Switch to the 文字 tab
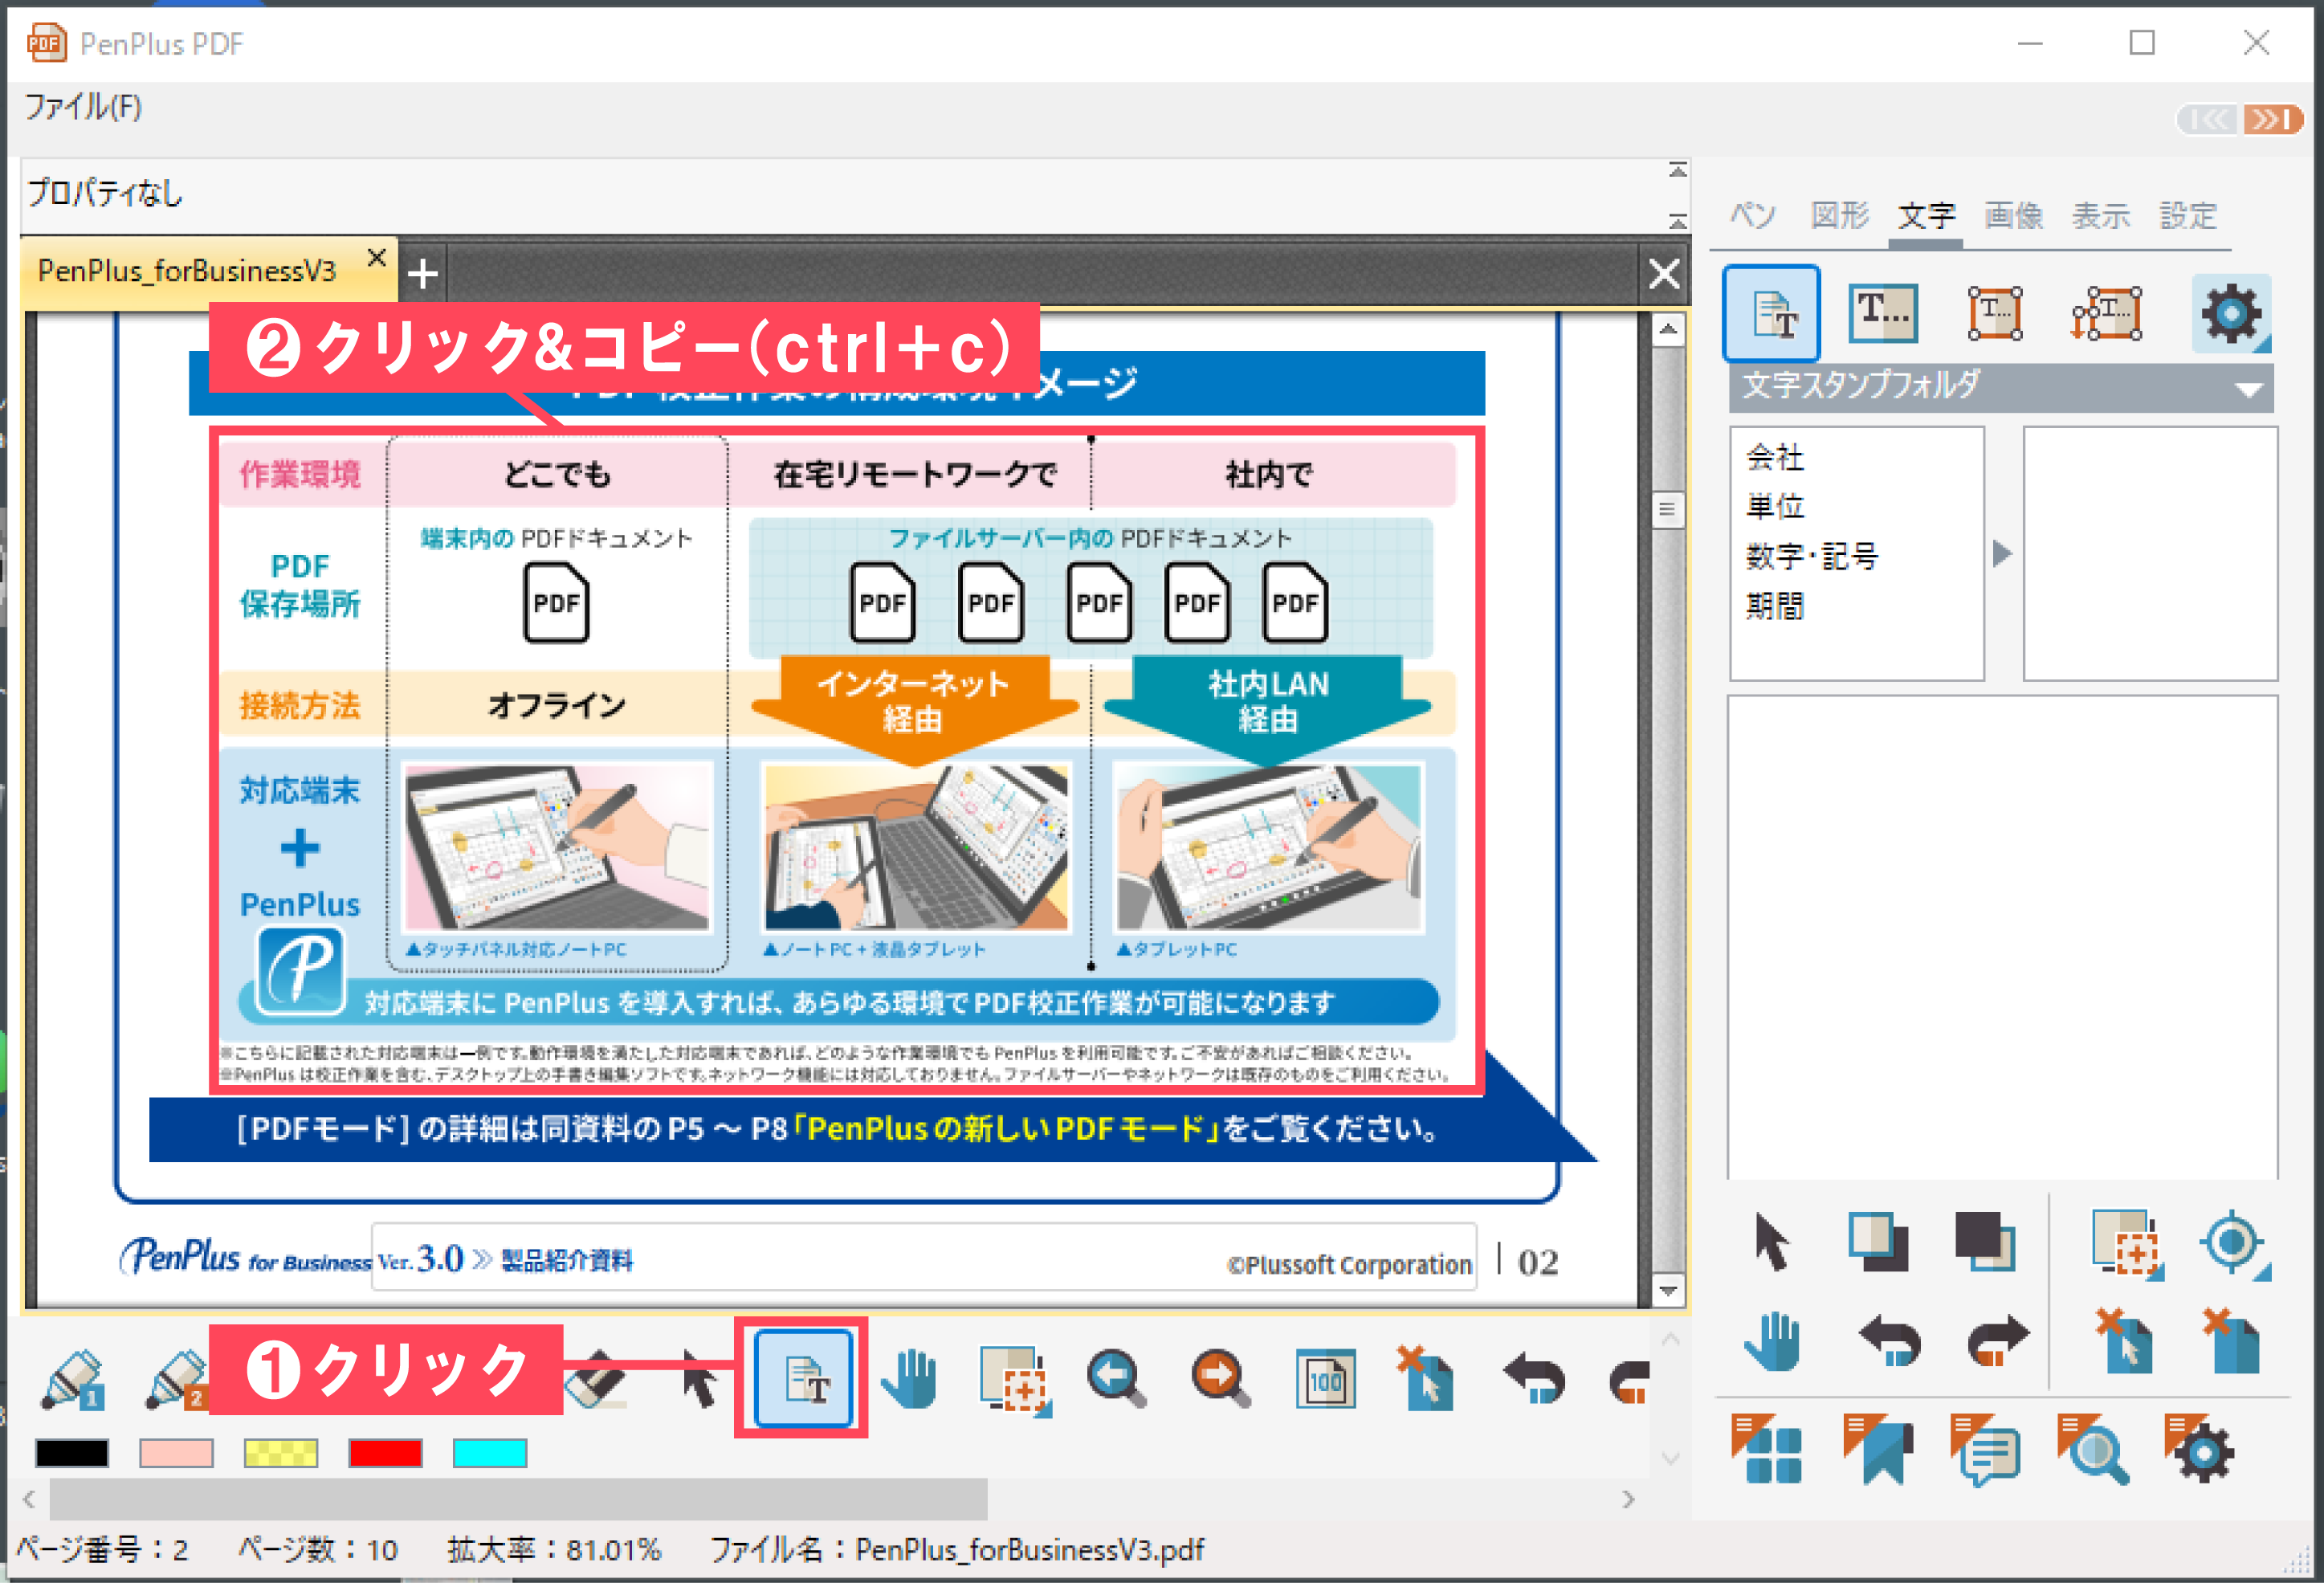Image resolution: width=2324 pixels, height=1583 pixels. [1926, 215]
